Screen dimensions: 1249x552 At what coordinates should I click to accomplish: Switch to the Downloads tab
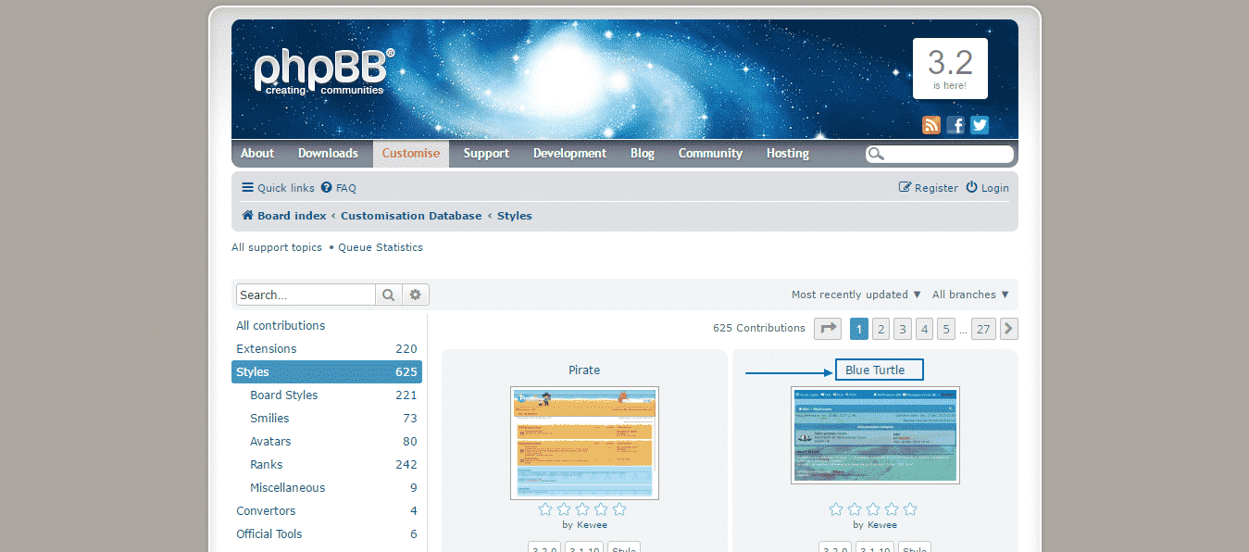[x=328, y=153]
